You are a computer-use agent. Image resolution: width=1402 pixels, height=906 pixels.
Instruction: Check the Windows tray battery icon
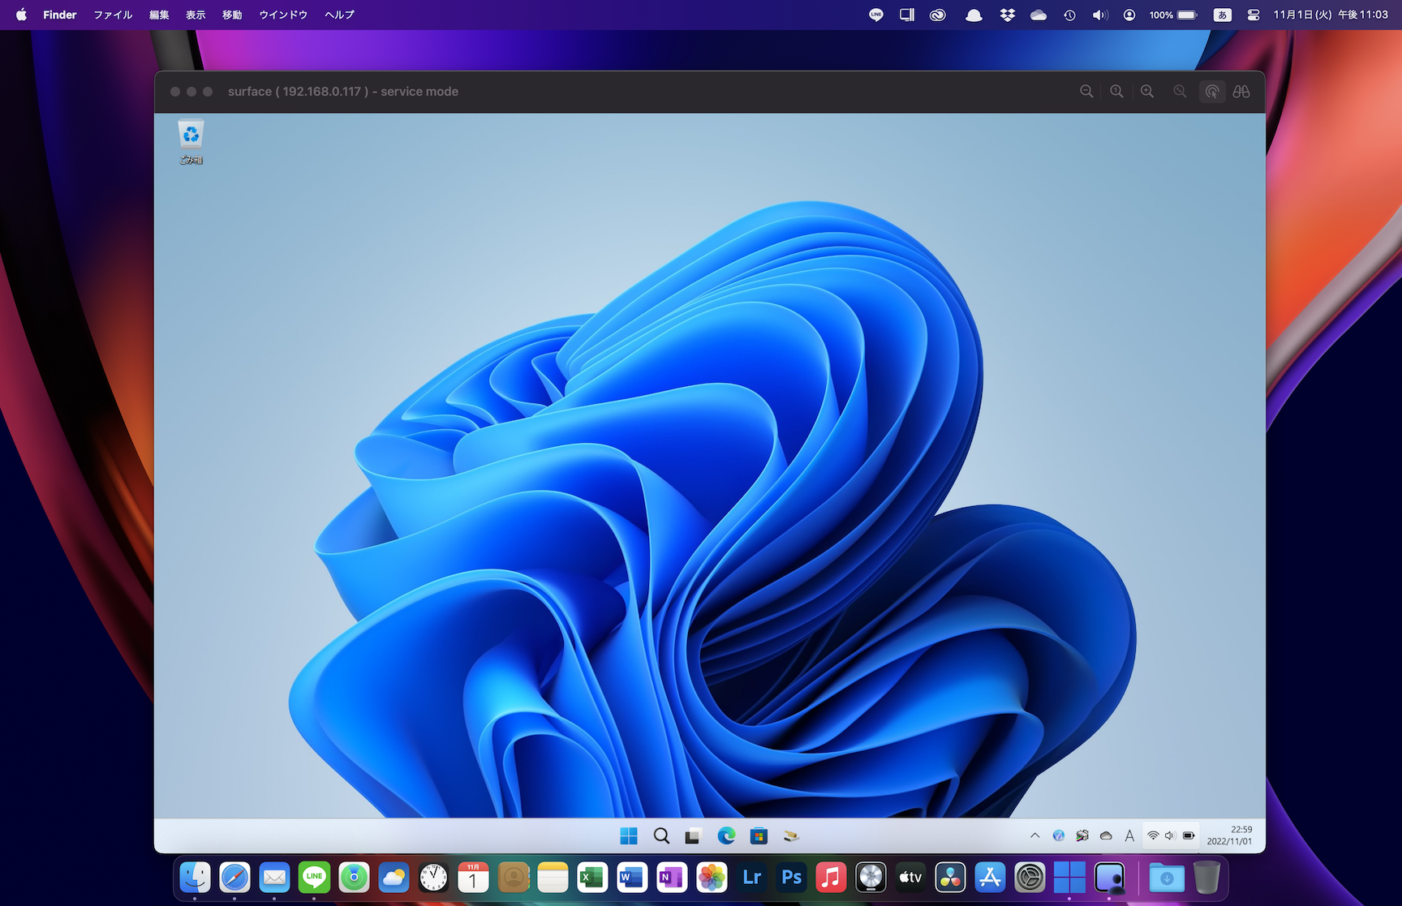(x=1189, y=835)
